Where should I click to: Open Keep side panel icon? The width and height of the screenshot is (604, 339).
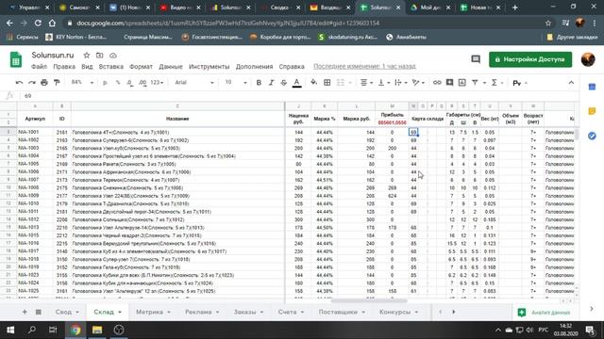(x=592, y=111)
